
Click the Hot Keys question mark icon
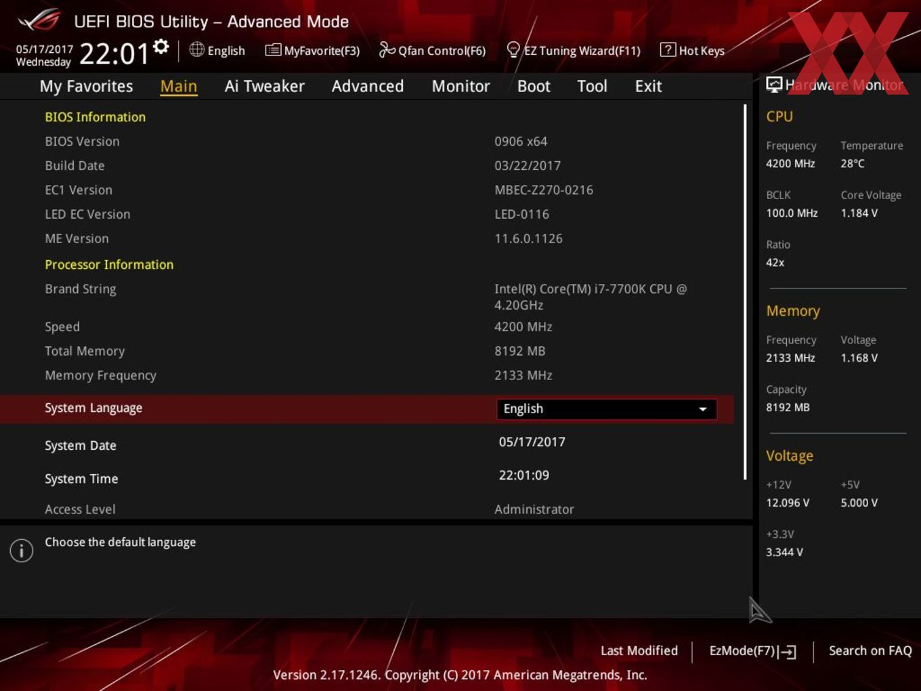point(668,49)
